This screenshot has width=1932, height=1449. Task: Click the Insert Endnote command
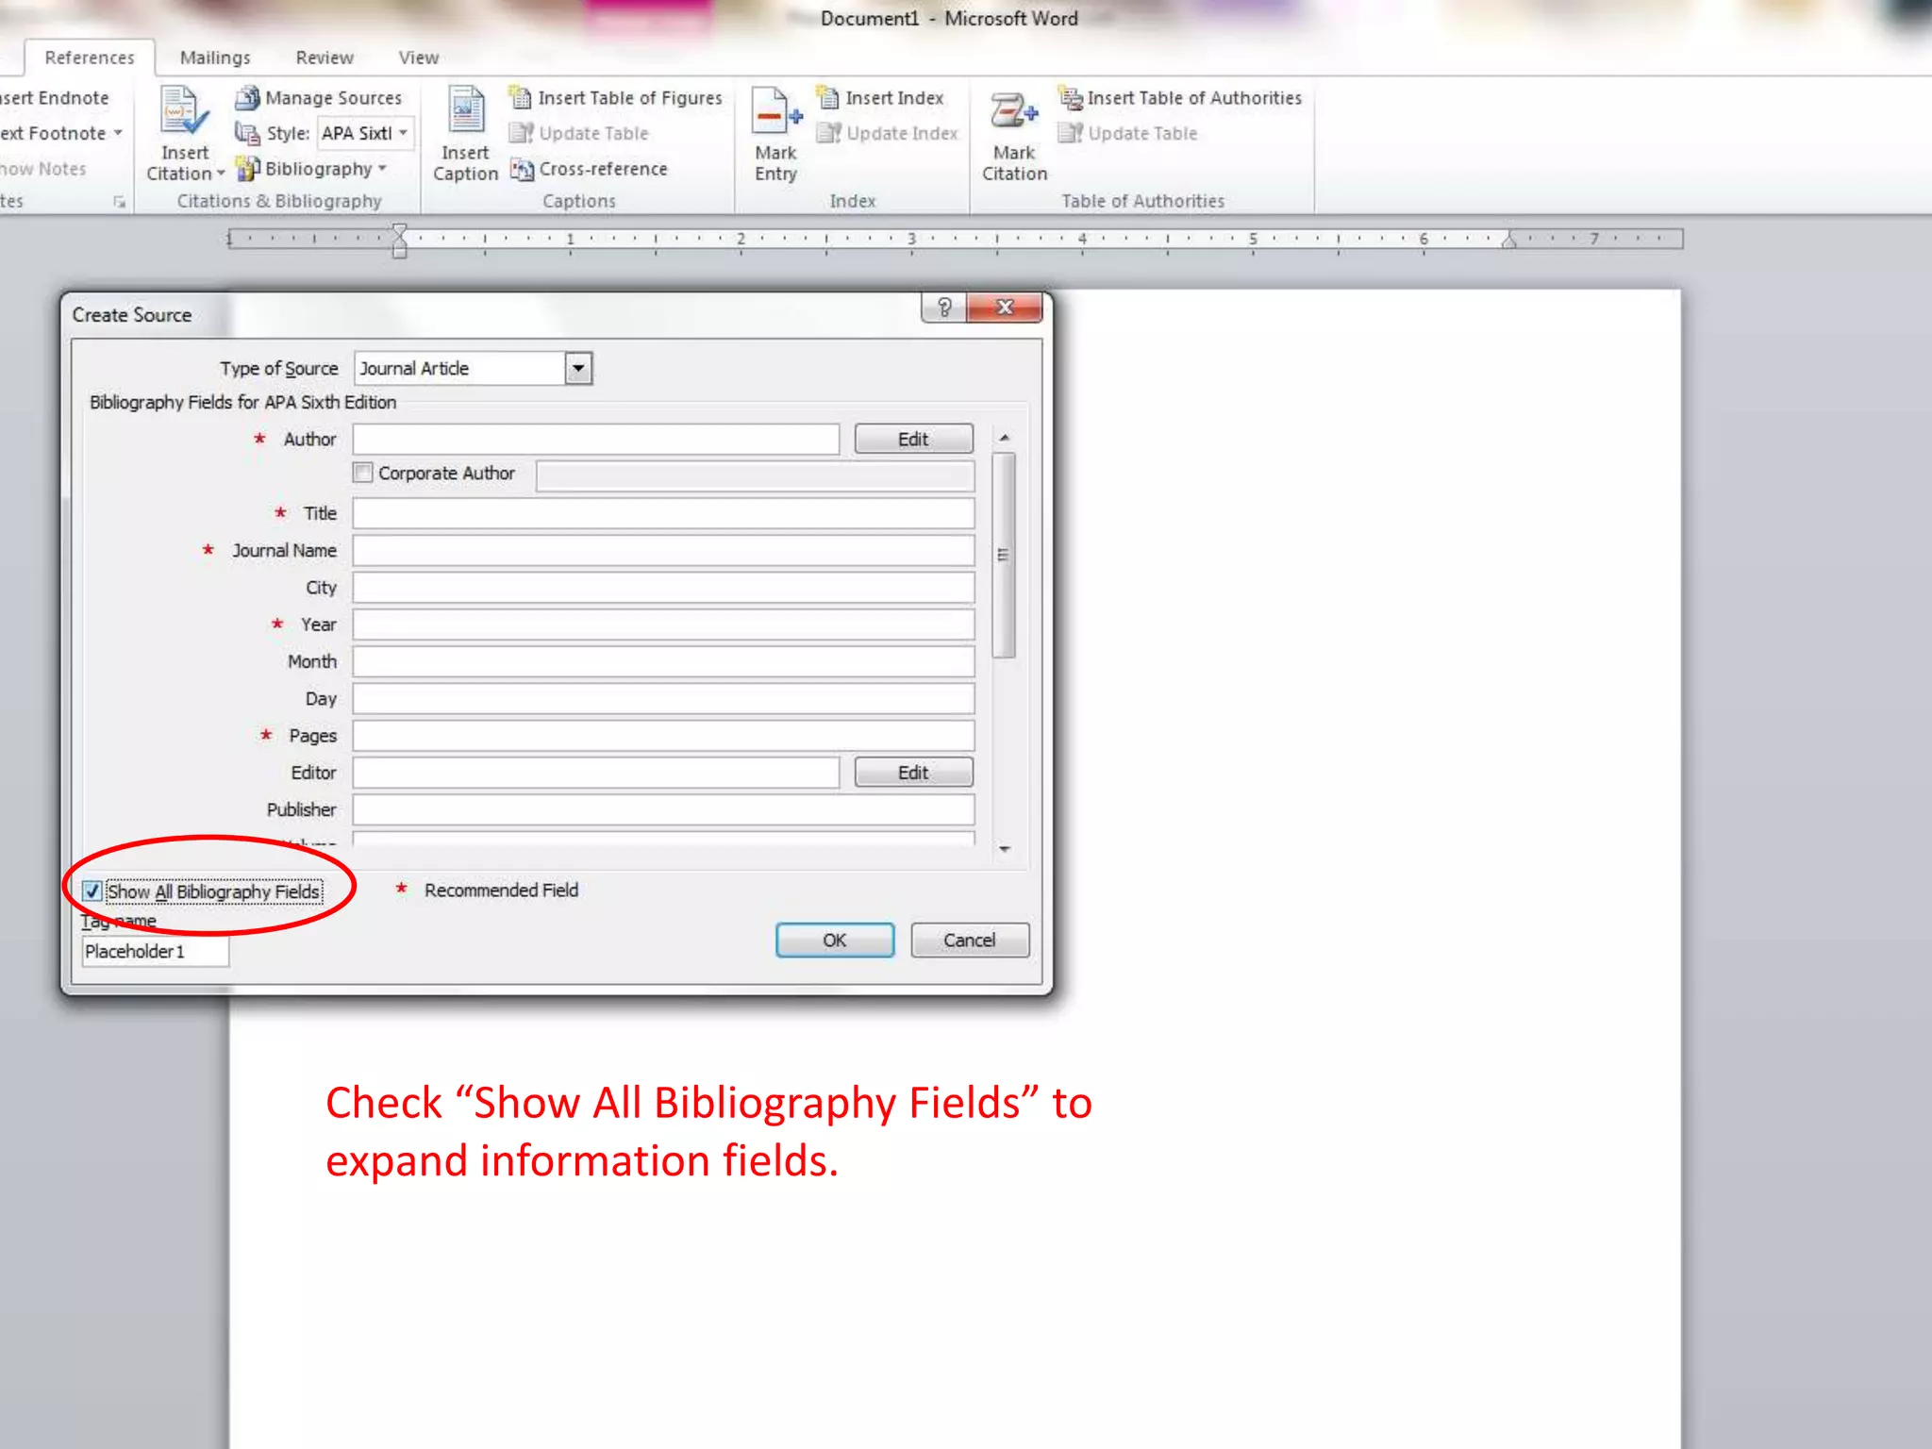tap(55, 97)
